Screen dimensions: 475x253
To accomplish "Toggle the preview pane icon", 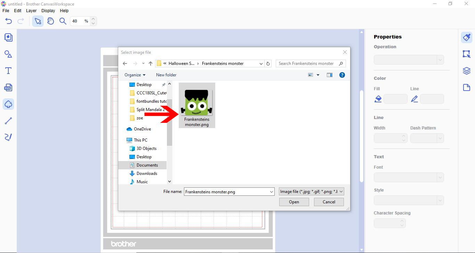I will [x=330, y=75].
